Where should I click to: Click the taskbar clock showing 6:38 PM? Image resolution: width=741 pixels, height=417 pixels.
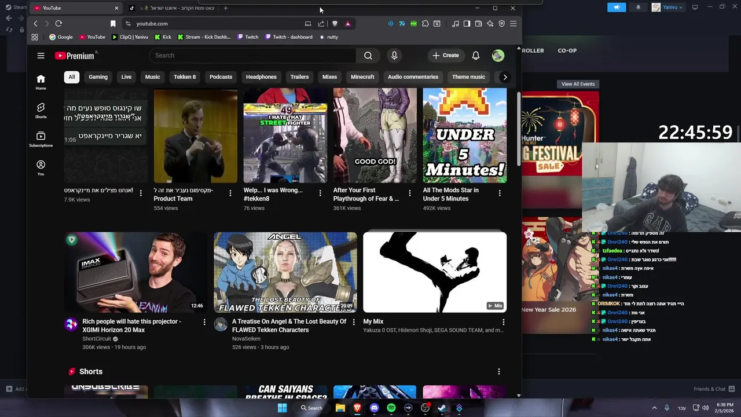[725, 408]
